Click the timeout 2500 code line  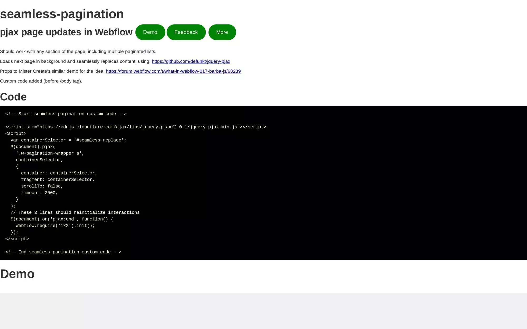(39, 193)
